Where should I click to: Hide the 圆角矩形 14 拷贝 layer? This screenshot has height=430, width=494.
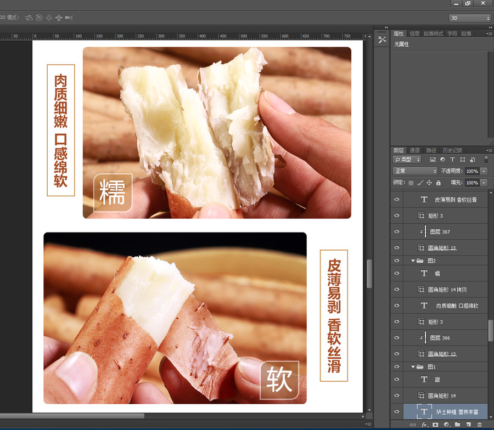pyautogui.click(x=397, y=289)
